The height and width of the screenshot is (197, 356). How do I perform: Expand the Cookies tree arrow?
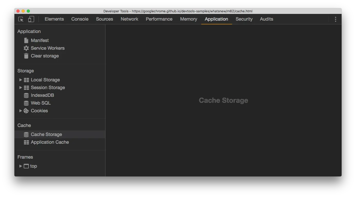click(x=21, y=111)
